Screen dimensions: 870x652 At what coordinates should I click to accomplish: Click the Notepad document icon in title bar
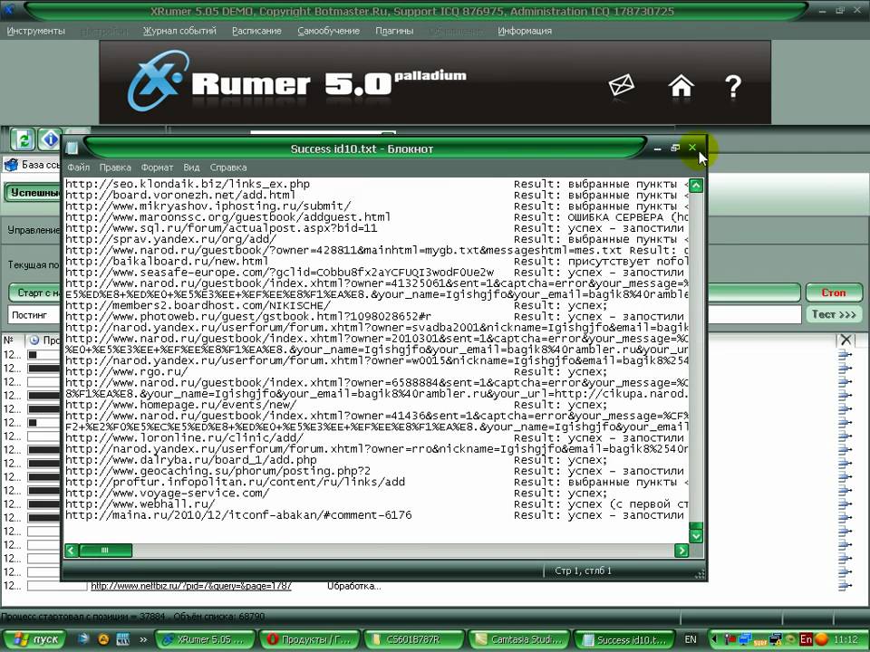71,148
